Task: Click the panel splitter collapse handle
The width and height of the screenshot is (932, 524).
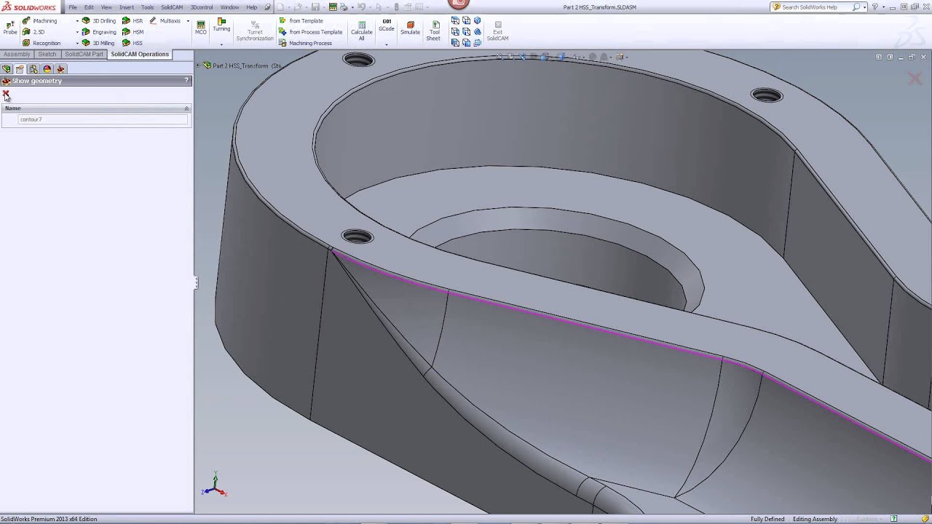Action: [x=195, y=283]
